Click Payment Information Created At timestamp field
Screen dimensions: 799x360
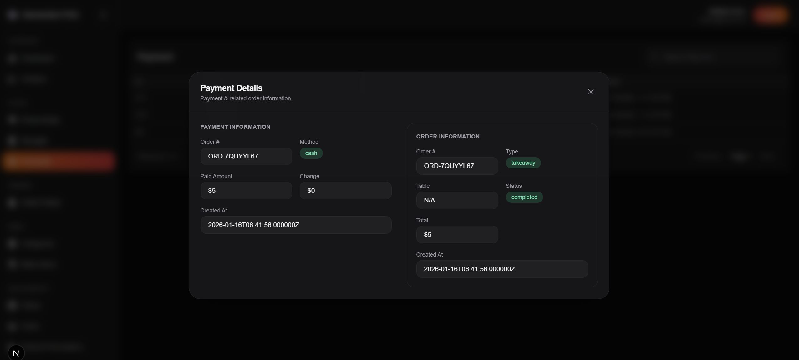[x=296, y=225]
